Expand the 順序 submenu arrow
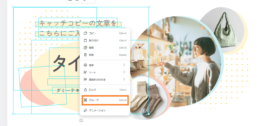 124,65
